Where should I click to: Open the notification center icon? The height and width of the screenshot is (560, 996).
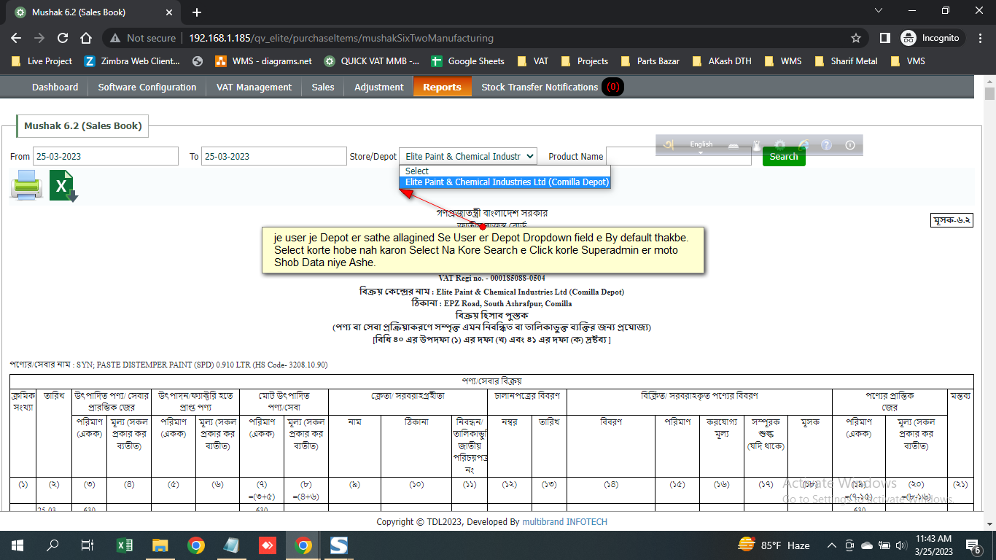pyautogui.click(x=973, y=545)
